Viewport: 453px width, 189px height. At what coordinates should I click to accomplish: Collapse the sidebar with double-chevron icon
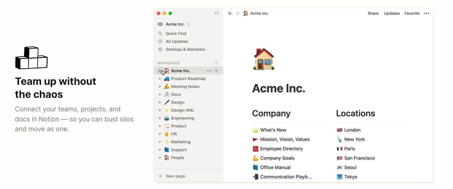[216, 13]
